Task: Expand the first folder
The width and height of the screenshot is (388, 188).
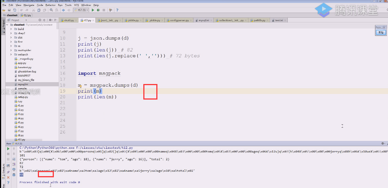Action: (x=11, y=42)
